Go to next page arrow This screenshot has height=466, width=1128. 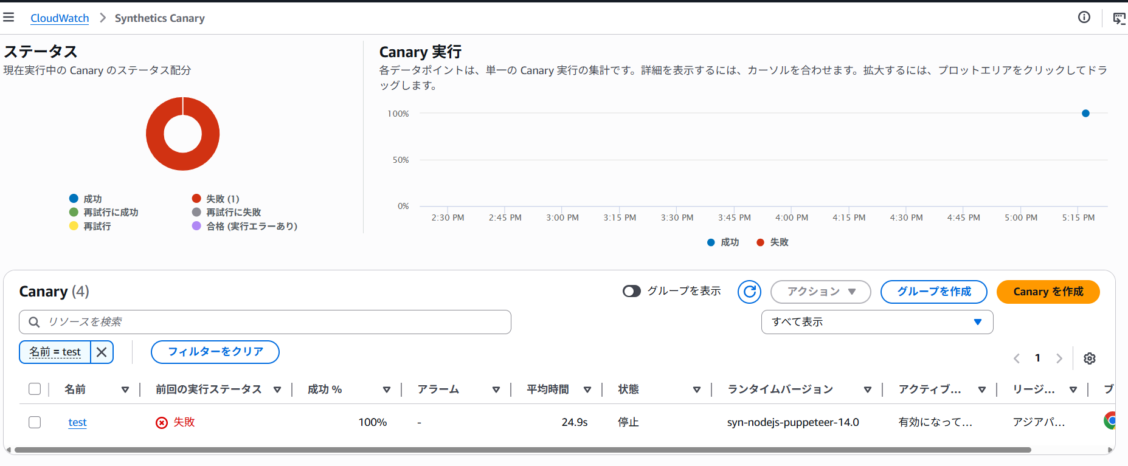[1059, 358]
